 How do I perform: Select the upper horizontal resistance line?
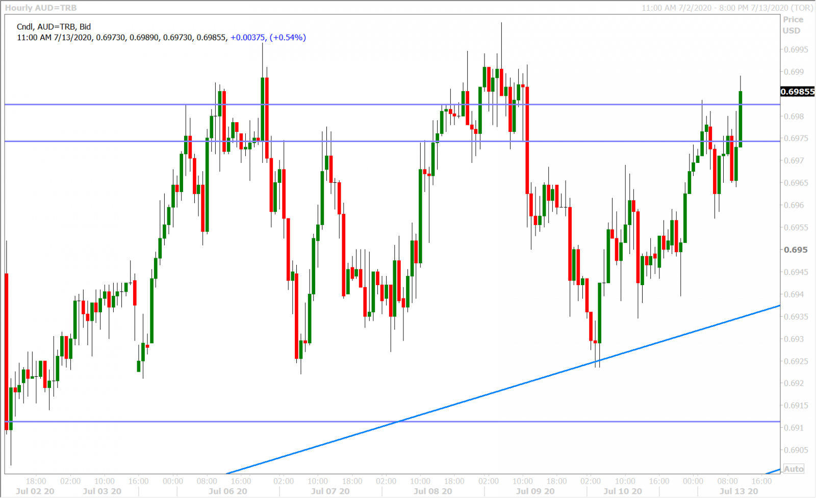(392, 104)
